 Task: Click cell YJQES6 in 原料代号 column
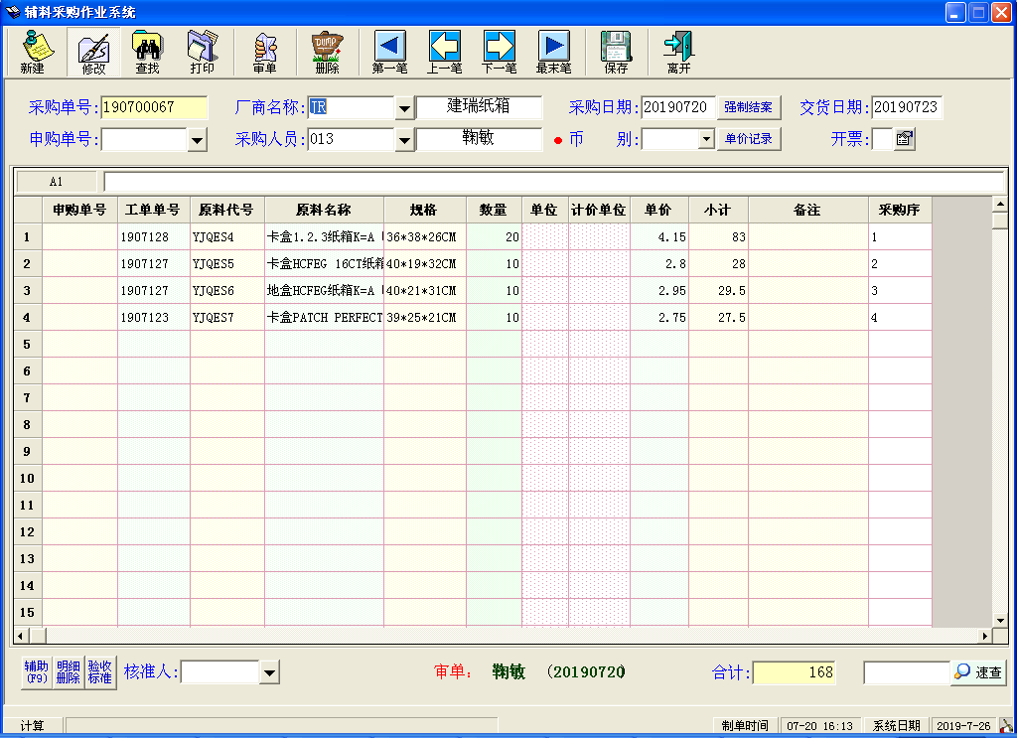point(227,291)
